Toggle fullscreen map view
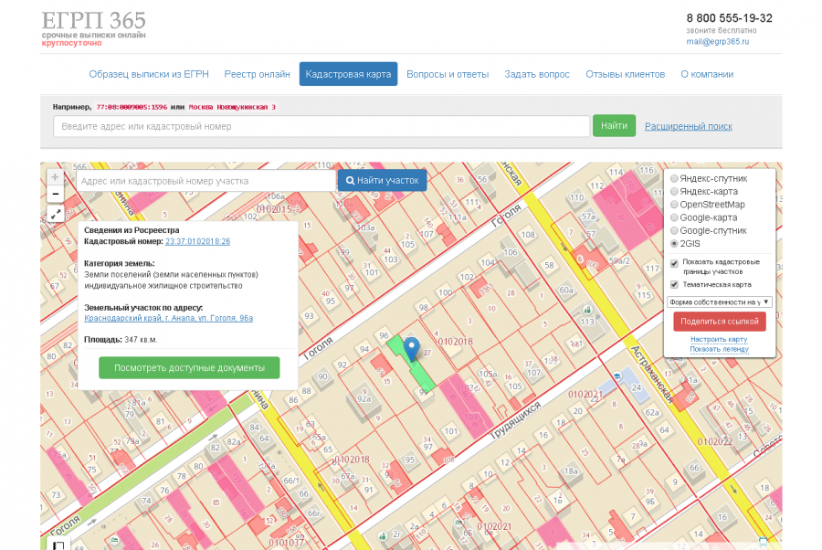 56,214
